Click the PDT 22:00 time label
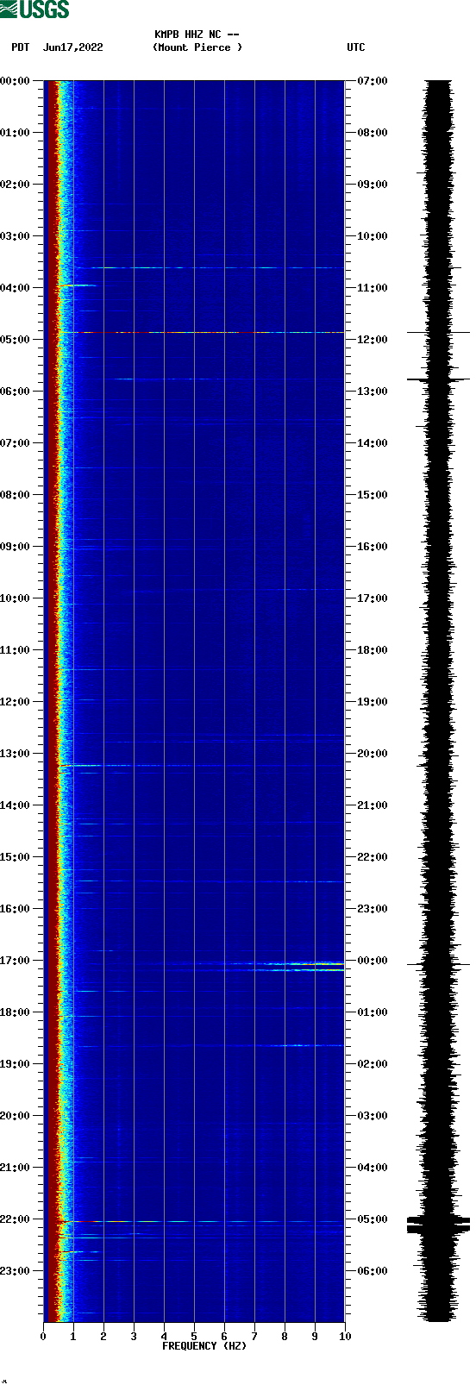 pyautogui.click(x=16, y=1219)
